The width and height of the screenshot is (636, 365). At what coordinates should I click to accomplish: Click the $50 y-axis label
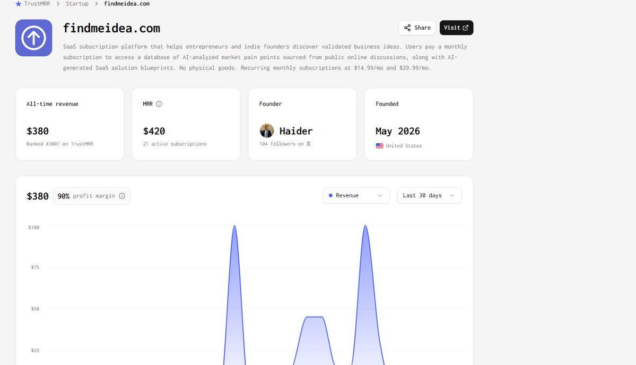(35, 309)
